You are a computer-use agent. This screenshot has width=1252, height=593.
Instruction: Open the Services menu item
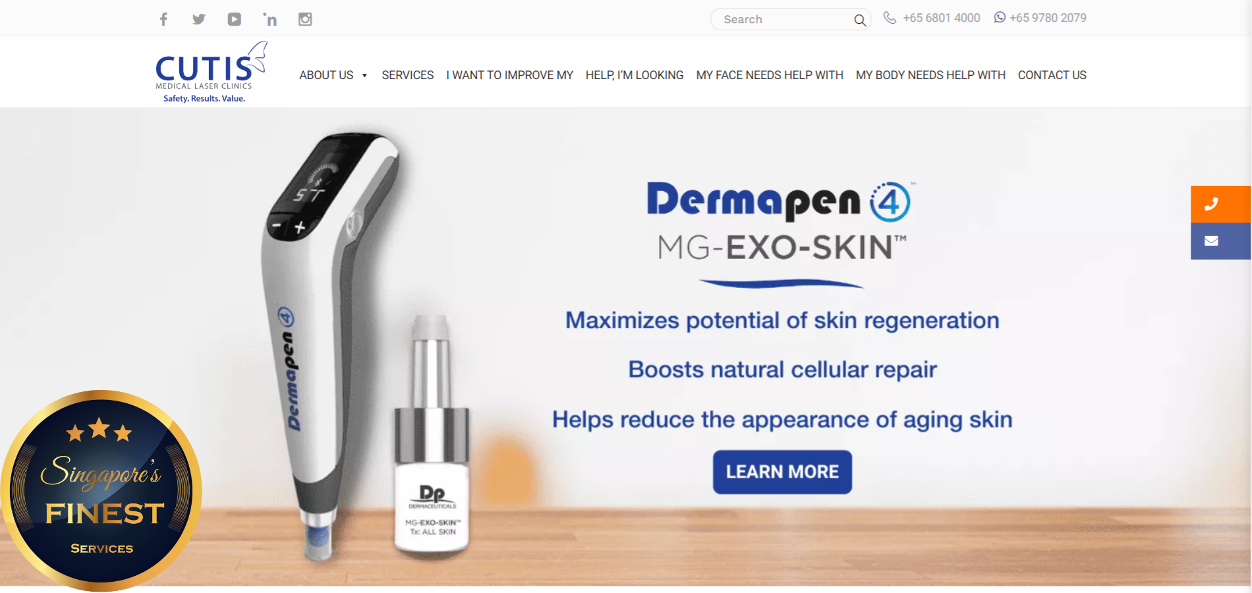point(407,75)
